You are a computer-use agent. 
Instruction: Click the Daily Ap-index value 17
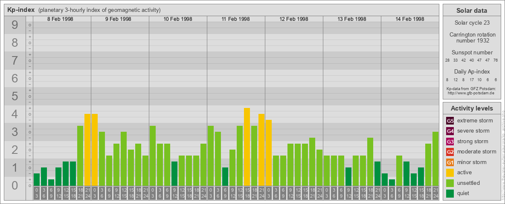471,79
